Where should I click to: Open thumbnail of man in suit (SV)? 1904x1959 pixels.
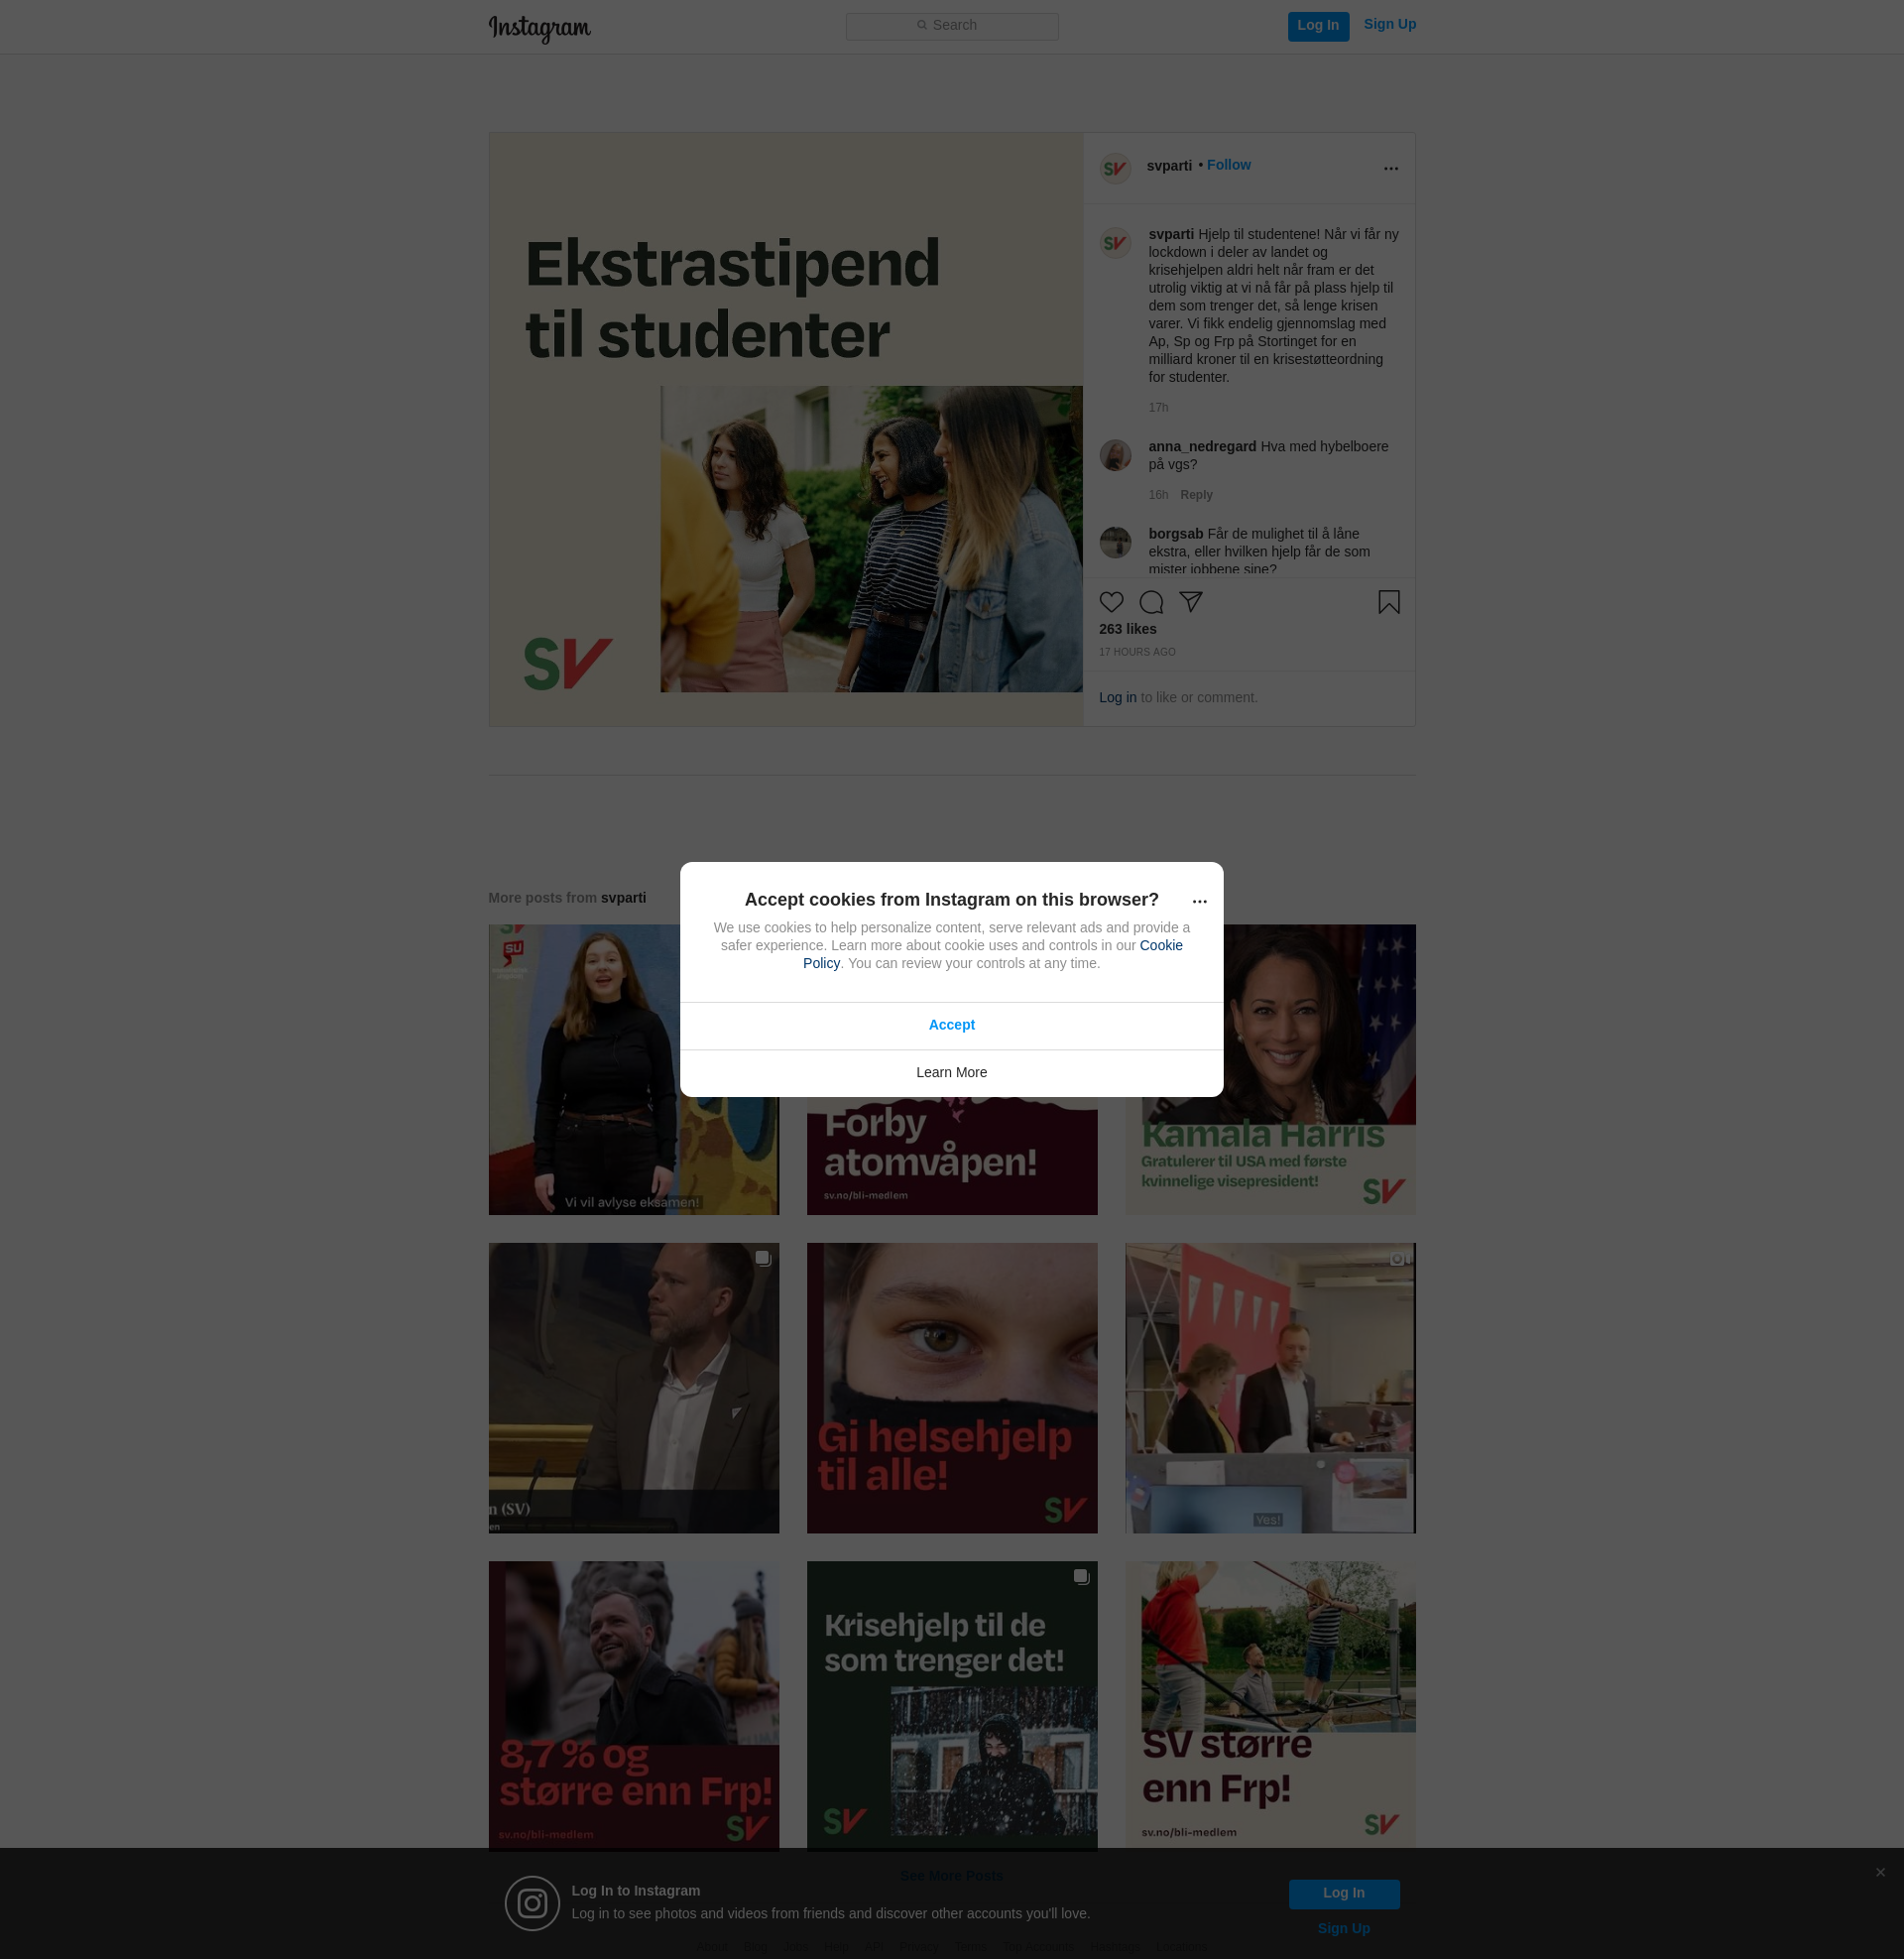point(633,1388)
